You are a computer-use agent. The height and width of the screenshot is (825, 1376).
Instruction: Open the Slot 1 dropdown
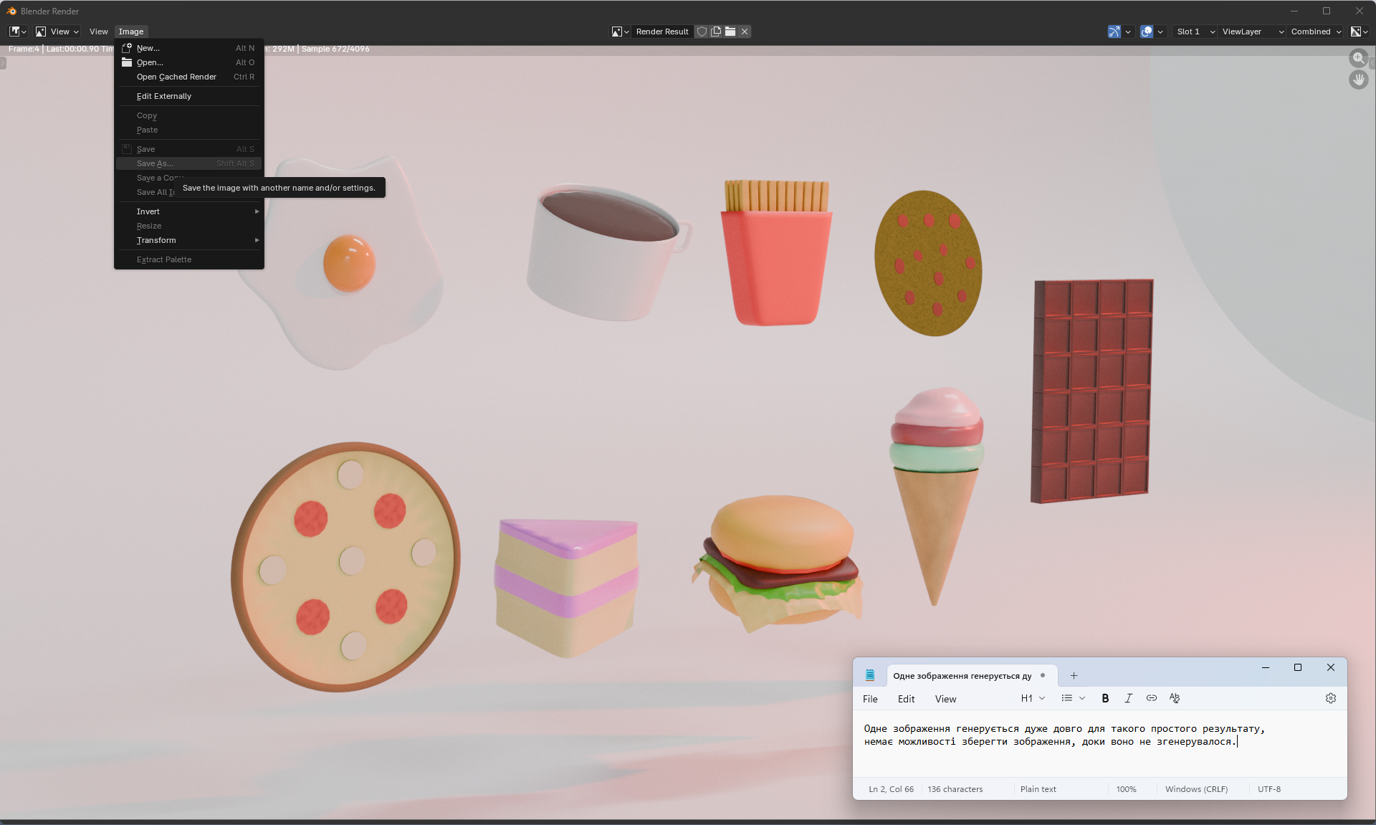1195,32
